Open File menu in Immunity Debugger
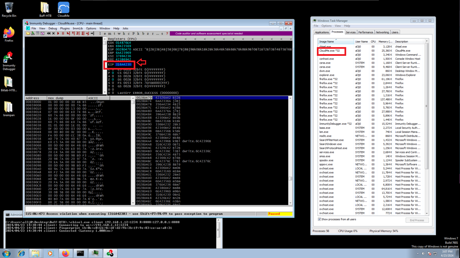This screenshot has height=258, width=460. pyautogui.click(x=34, y=29)
